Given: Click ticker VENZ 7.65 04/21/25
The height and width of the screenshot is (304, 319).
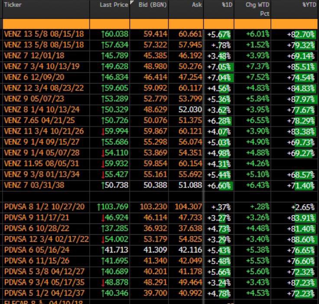Looking at the screenshot, I should 39,120.
